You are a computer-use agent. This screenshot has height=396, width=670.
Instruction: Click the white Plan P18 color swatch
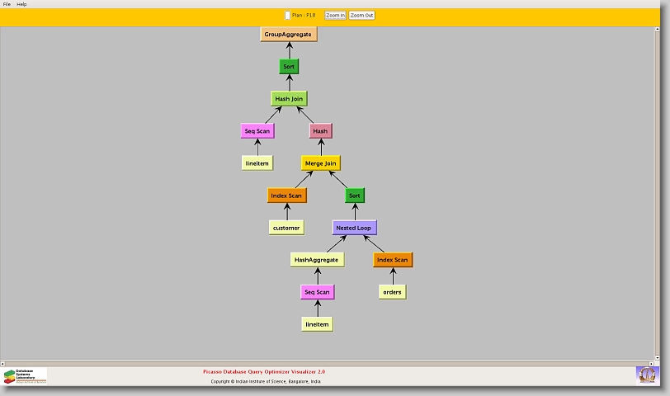pos(287,15)
